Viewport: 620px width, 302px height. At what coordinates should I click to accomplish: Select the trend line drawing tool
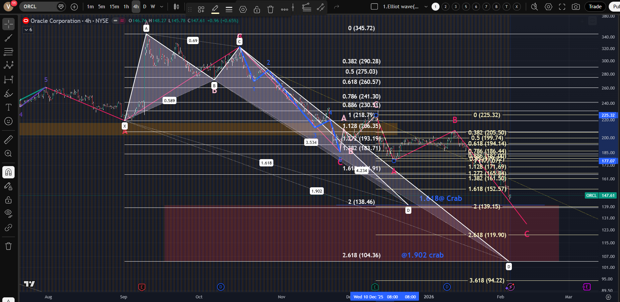tap(8, 38)
